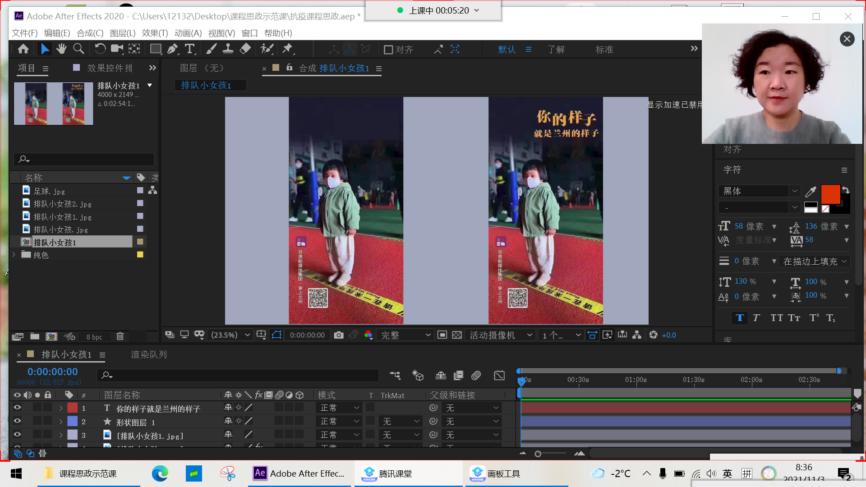Open the 效果(T) menu

click(155, 33)
